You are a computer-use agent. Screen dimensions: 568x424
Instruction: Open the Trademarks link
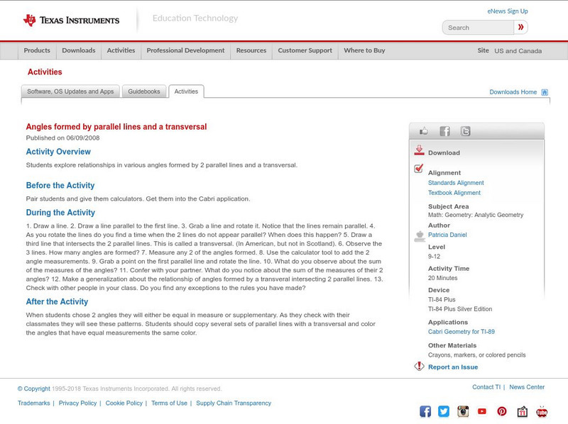pyautogui.click(x=33, y=403)
